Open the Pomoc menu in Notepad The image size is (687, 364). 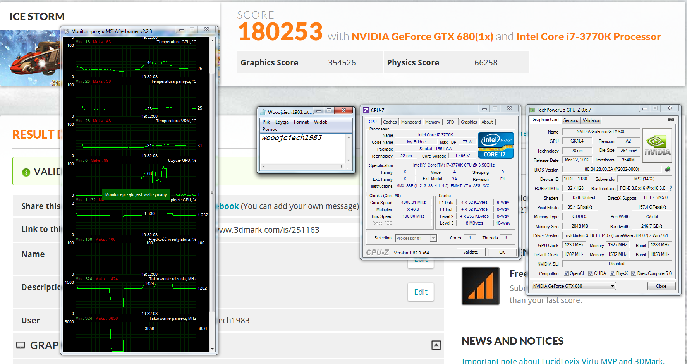[270, 129]
